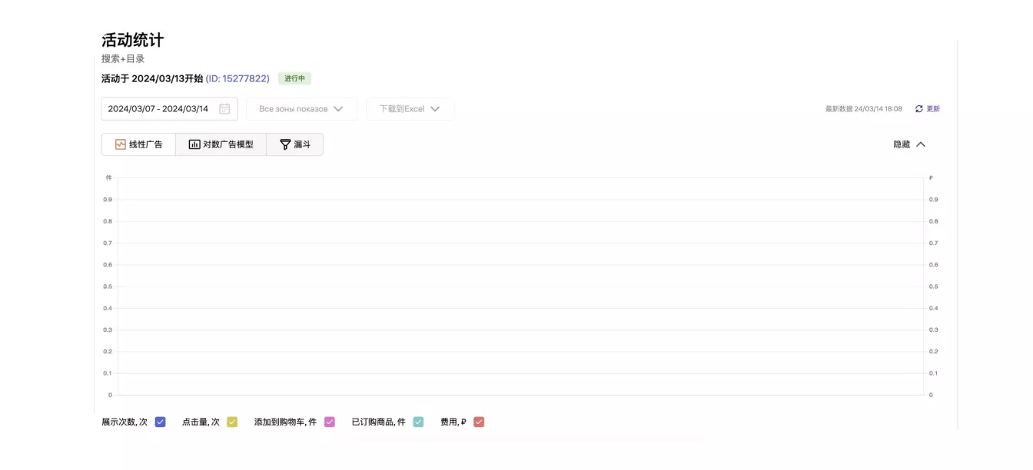The image size is (1033, 470).
Task: Toggle 点击量 series checkbox
Action: [232, 422]
